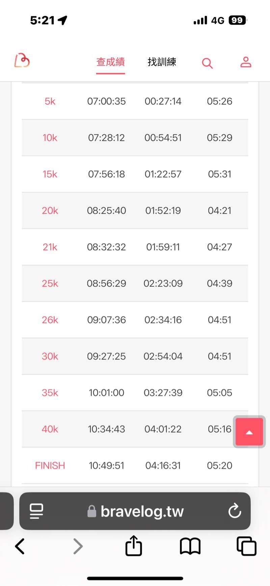Switch to the 找訓練 tab
This screenshot has width=270, height=586.
(x=162, y=62)
